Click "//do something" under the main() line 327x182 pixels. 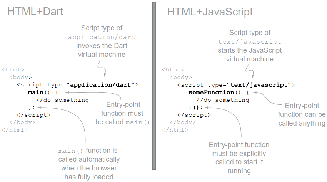click(x=63, y=100)
